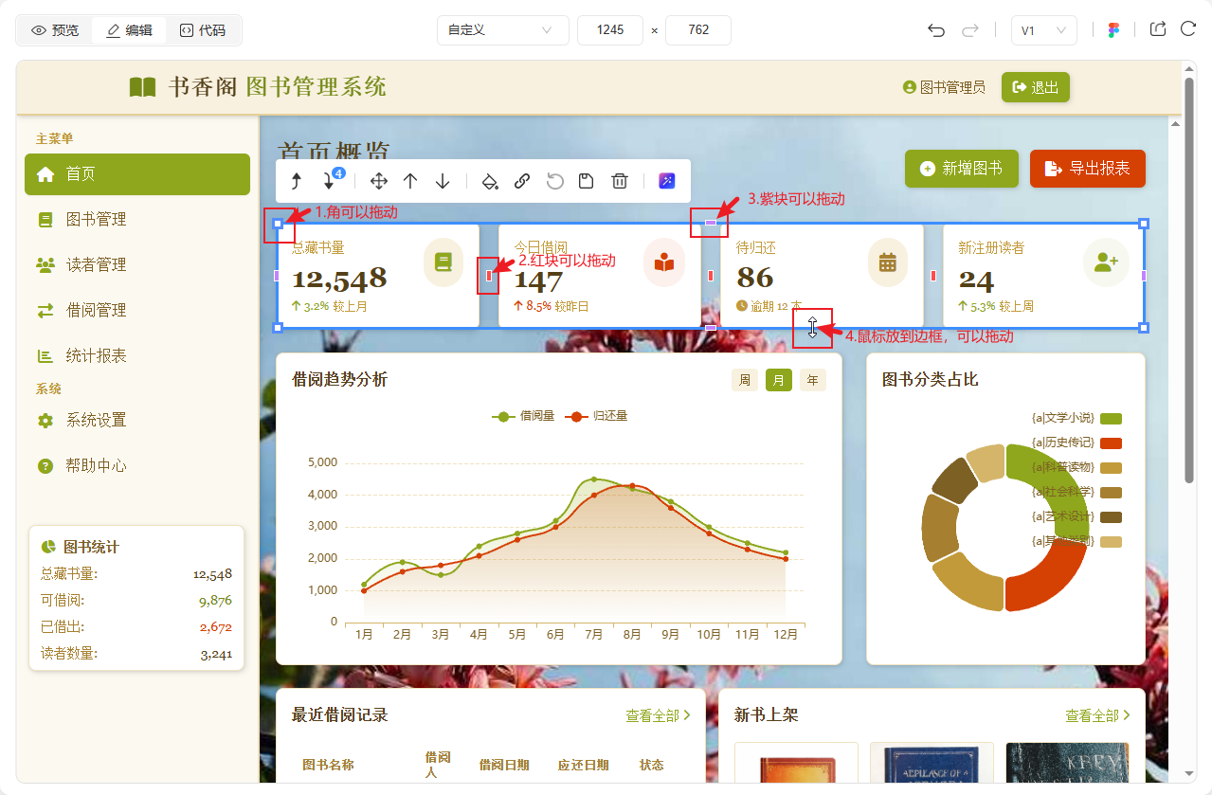Image resolution: width=1212 pixels, height=795 pixels.
Task: Open the 自定义 size dropdown
Action: point(502,30)
